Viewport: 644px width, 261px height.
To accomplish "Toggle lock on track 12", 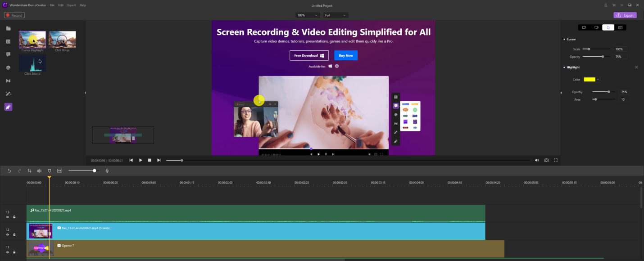I will [x=14, y=234].
